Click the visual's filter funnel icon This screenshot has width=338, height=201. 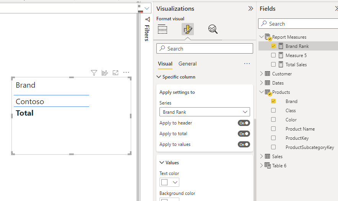click(94, 73)
